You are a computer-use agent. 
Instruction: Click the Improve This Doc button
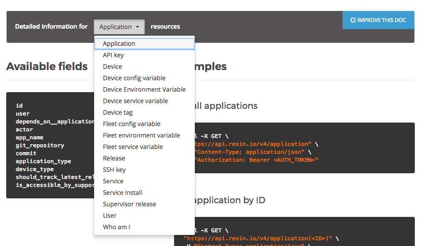point(378,20)
